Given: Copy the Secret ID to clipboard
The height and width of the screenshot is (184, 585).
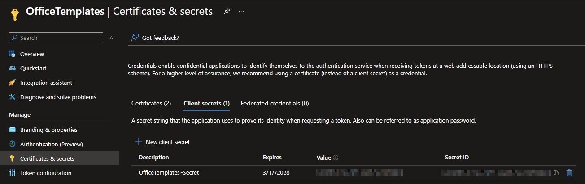Looking at the screenshot, I should tap(556, 173).
